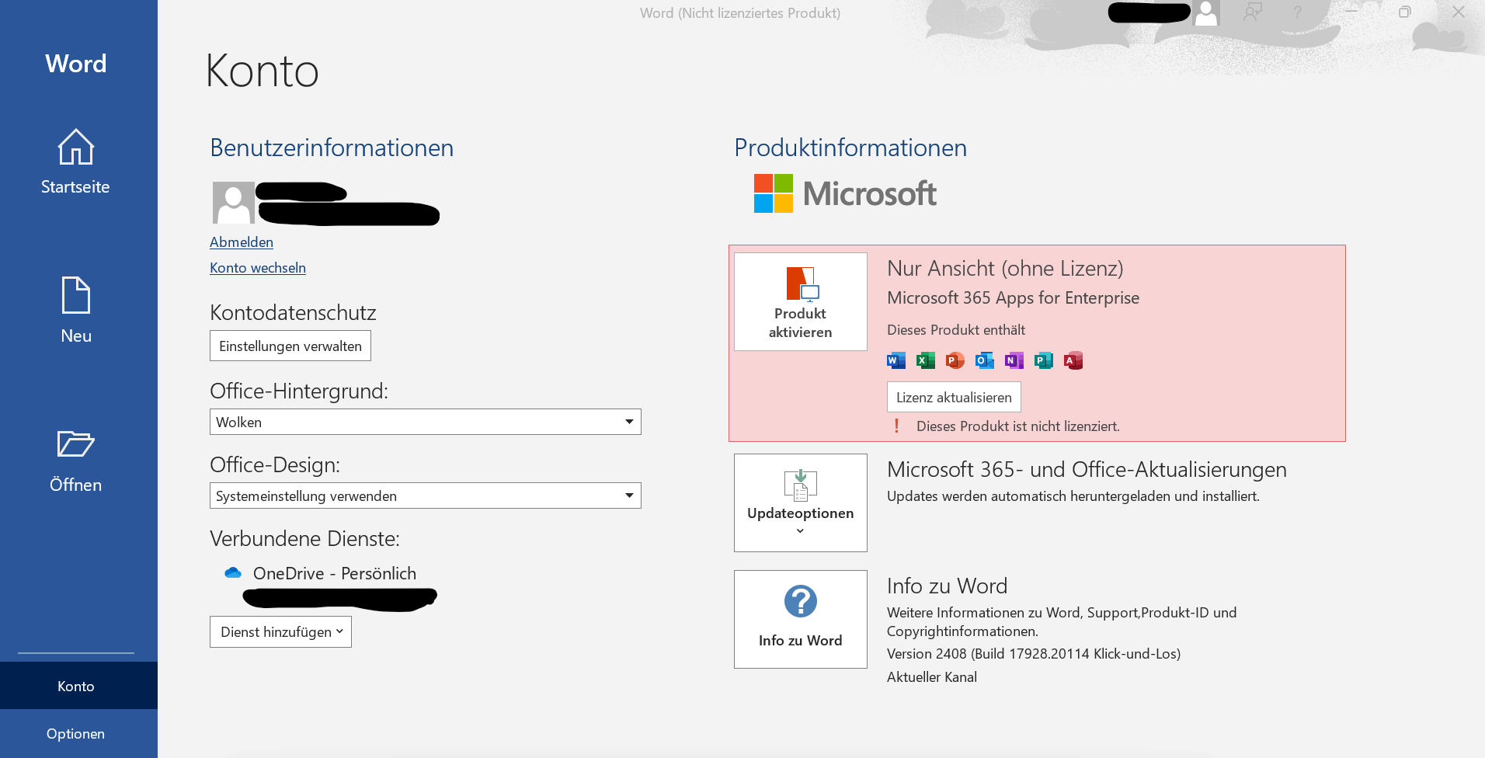This screenshot has width=1485, height=758.
Task: Click the Outlook icon in product list
Action: [x=985, y=360]
